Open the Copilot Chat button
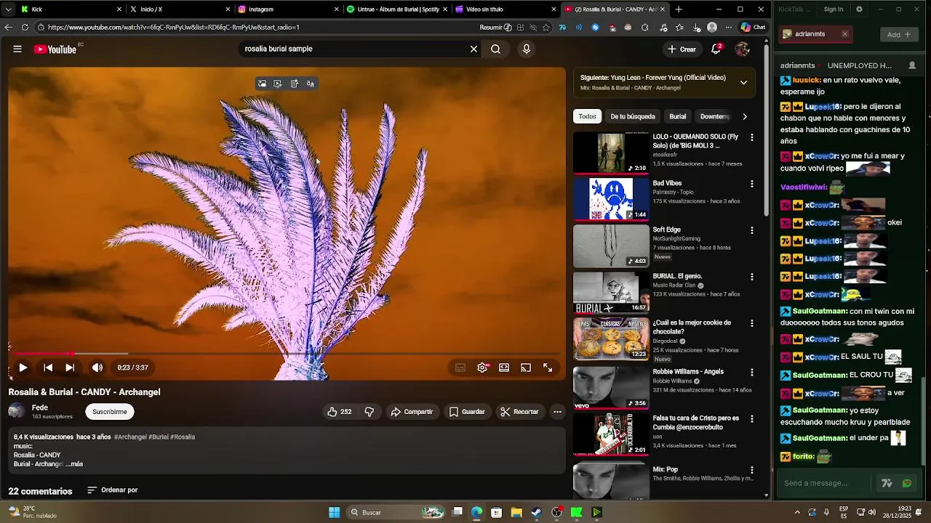This screenshot has height=523, width=931. (753, 28)
